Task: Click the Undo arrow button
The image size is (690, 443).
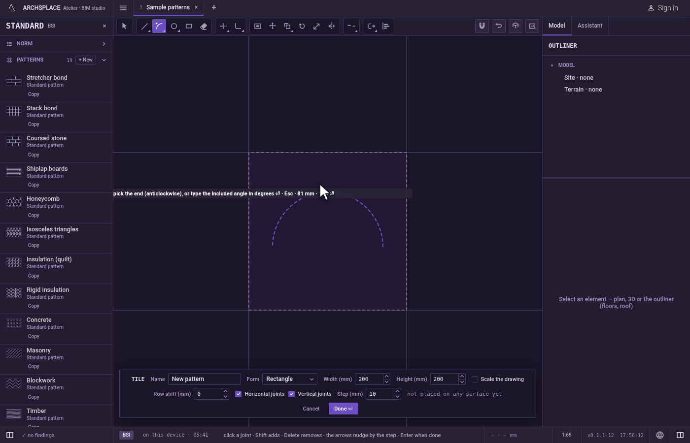Action: click(x=499, y=26)
